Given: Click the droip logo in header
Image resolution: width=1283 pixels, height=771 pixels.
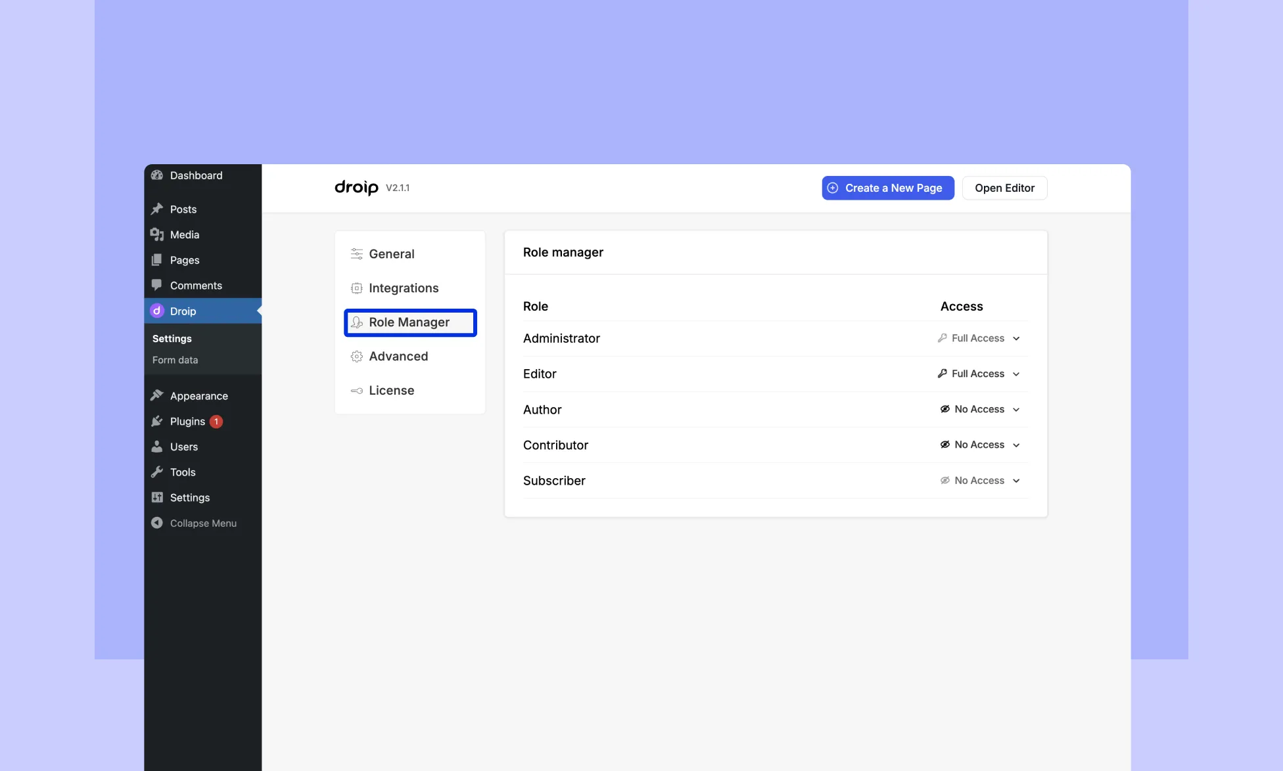Looking at the screenshot, I should (x=356, y=188).
